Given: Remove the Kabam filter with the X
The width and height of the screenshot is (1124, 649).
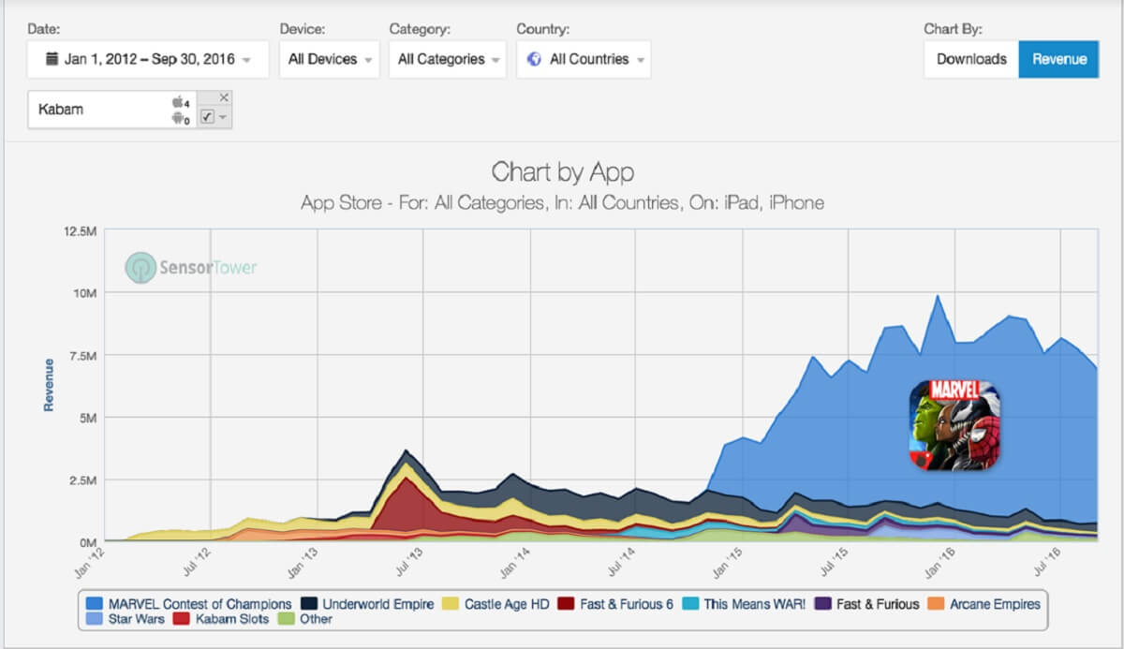Looking at the screenshot, I should coord(224,97).
